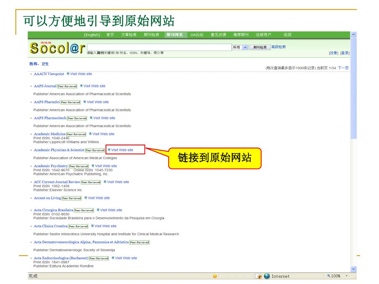Open 期刊检索 navigation item
The image size is (379, 284).
151,35
